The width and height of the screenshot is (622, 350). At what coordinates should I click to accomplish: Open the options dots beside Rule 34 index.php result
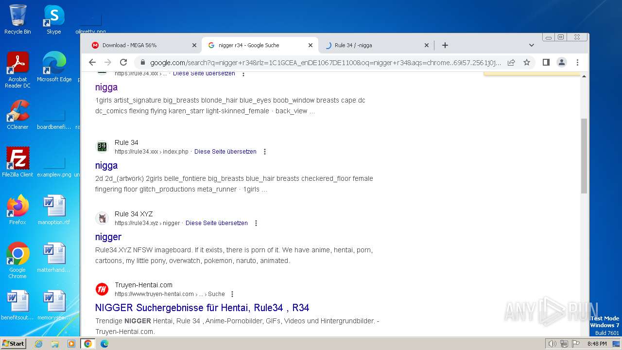[265, 152]
